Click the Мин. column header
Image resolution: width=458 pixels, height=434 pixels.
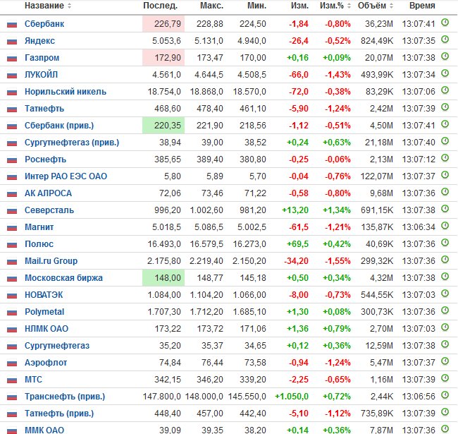(x=256, y=6)
